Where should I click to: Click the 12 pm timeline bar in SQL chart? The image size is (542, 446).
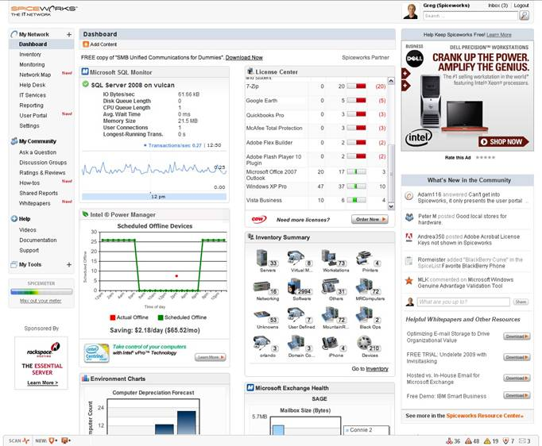click(154, 197)
